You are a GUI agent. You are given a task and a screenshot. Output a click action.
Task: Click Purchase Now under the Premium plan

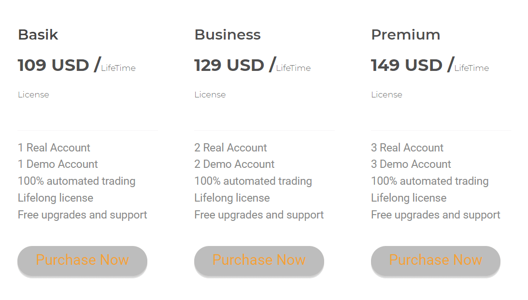coord(435,260)
